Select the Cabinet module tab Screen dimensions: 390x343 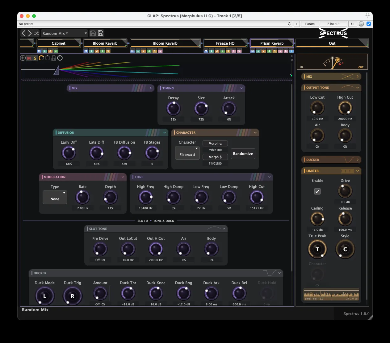pyautogui.click(x=59, y=43)
